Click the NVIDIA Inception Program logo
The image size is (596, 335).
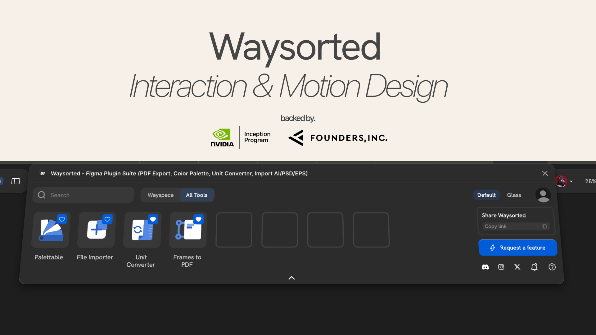click(x=241, y=137)
